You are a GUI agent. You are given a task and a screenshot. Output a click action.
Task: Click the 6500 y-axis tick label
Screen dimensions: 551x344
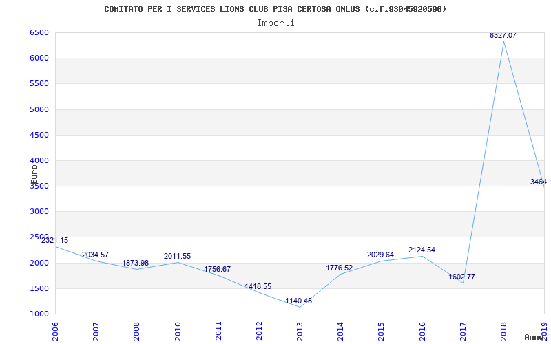39,32
